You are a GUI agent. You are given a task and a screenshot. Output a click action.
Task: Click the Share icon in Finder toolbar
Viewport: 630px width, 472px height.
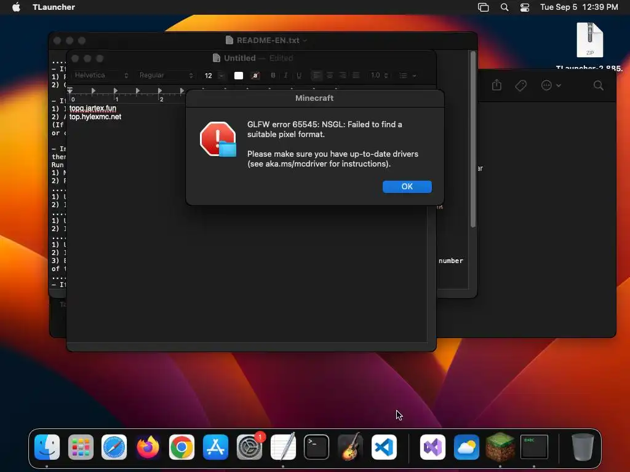496,85
